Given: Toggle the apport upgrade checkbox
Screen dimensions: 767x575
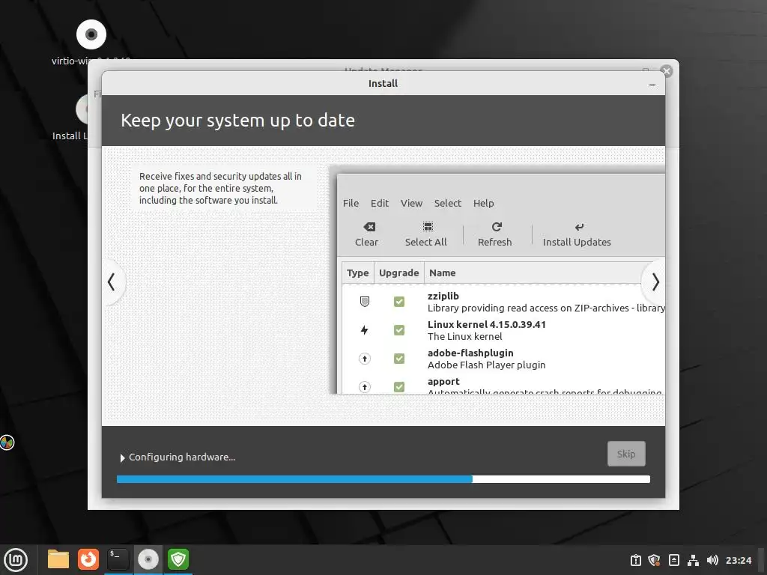Looking at the screenshot, I should tap(399, 387).
